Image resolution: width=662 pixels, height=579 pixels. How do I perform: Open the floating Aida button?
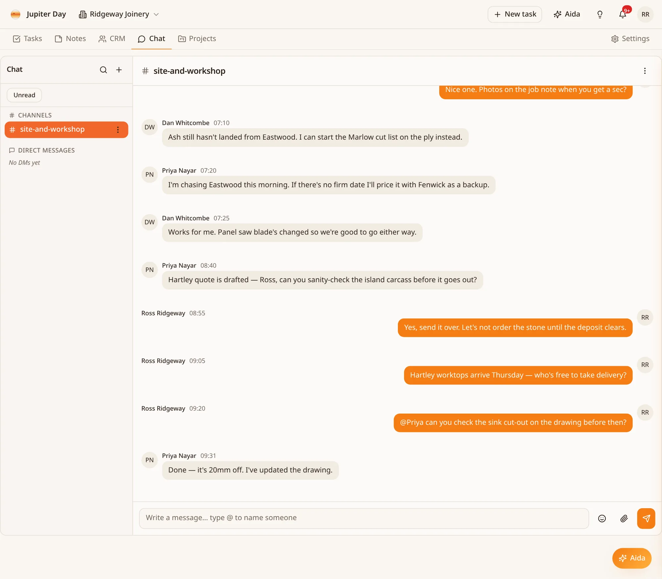click(x=632, y=558)
